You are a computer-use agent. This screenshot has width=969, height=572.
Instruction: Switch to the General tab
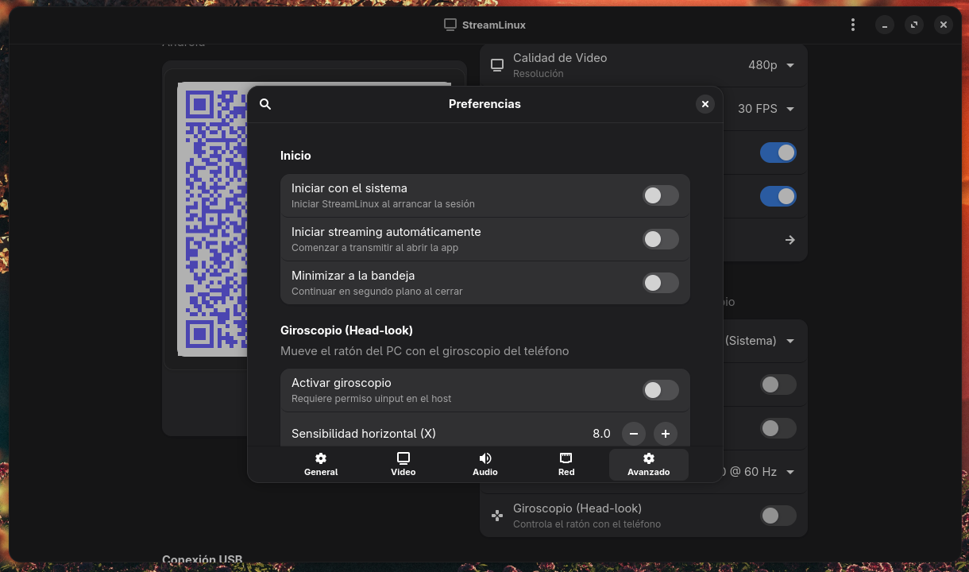(321, 465)
